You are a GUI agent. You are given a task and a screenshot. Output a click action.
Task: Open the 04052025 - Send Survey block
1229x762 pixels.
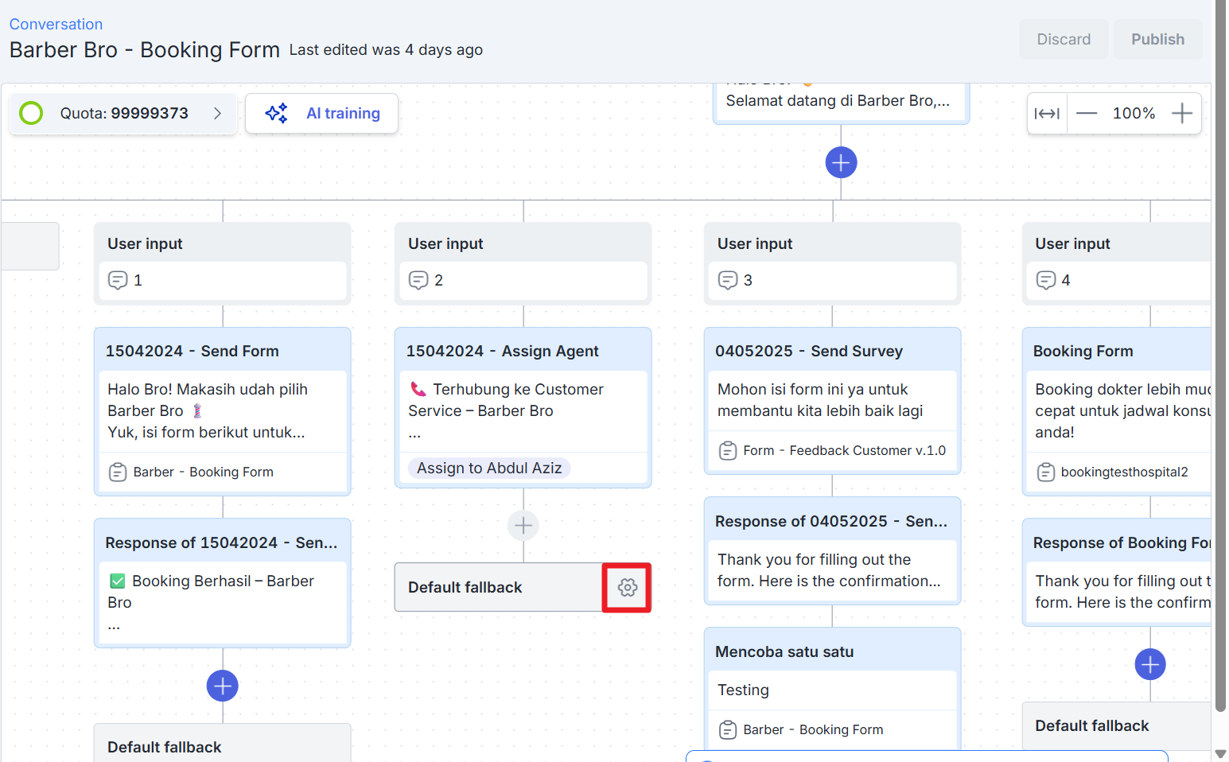pyautogui.click(x=832, y=351)
